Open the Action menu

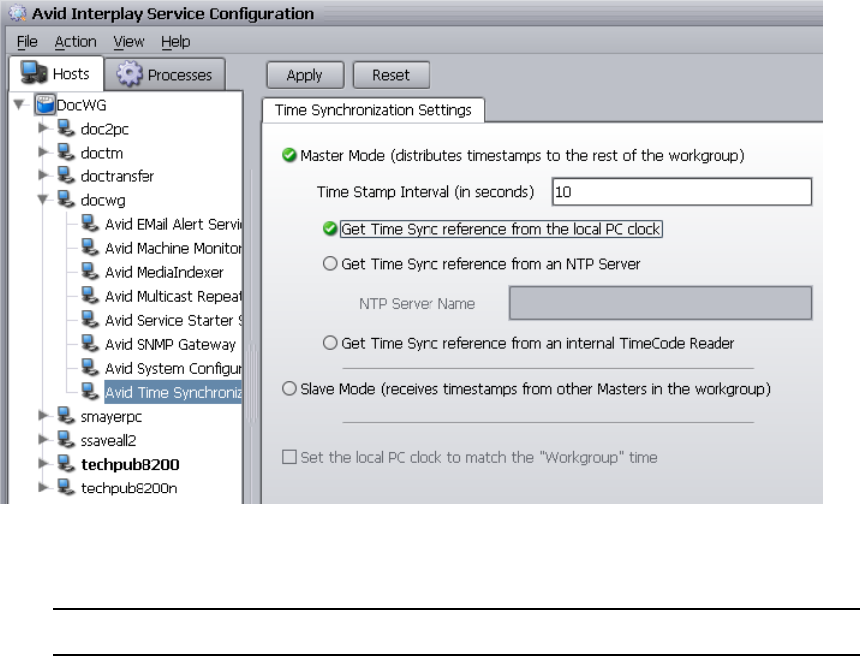tap(75, 42)
